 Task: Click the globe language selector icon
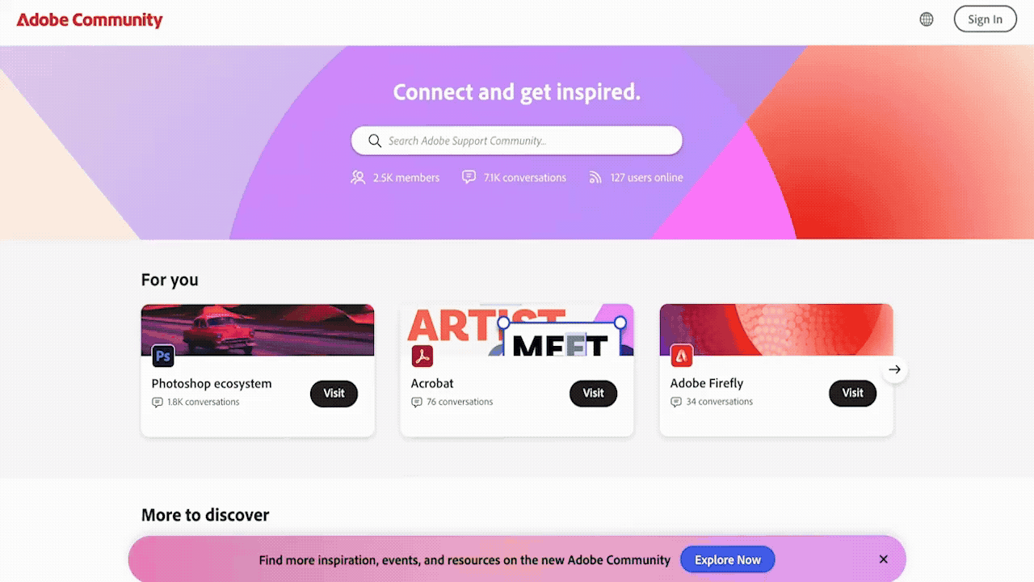(x=927, y=19)
